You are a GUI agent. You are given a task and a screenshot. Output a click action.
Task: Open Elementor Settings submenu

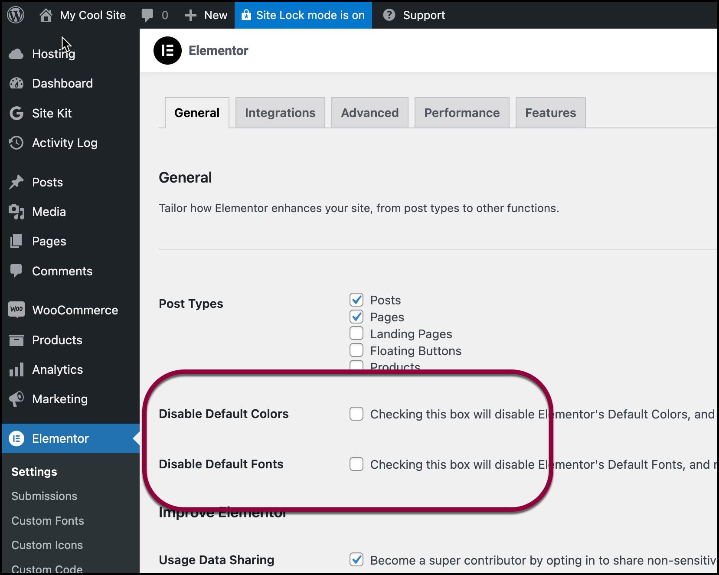[34, 472]
